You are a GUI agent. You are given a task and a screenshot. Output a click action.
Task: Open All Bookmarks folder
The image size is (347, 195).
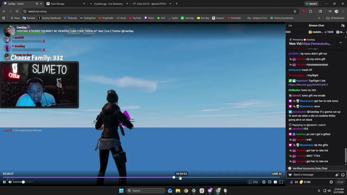[335, 18]
